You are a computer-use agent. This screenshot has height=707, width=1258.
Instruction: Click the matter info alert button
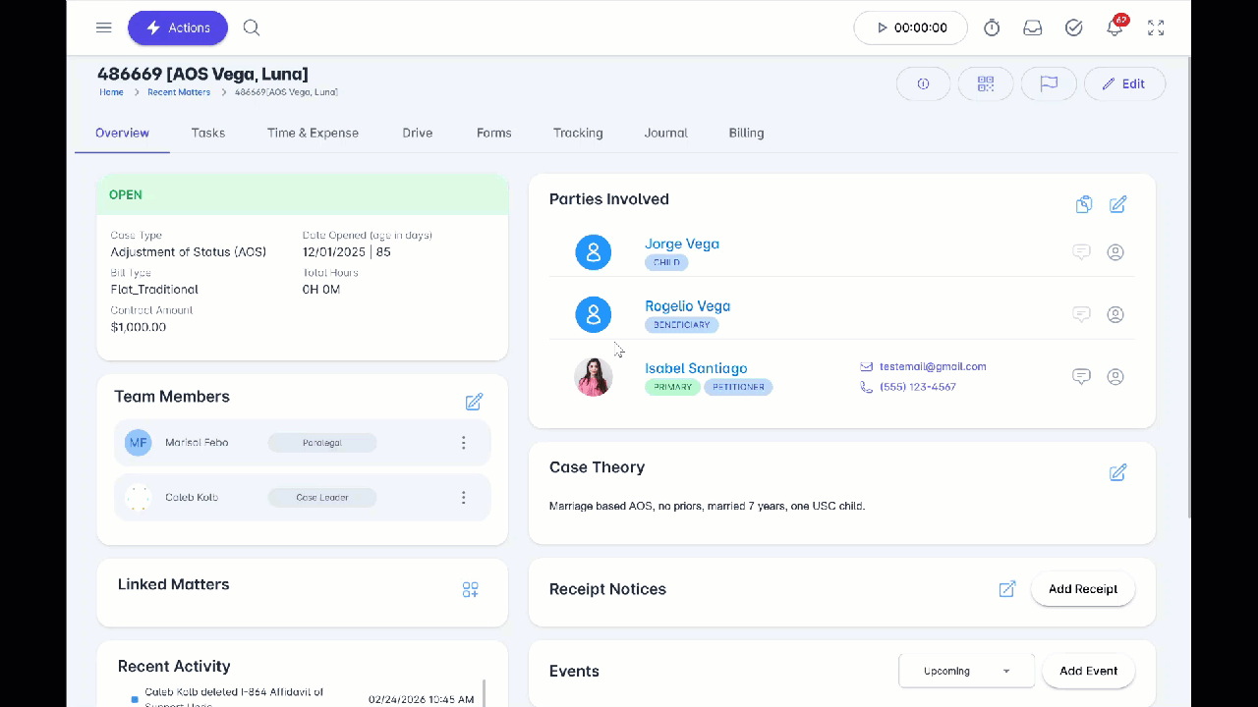[x=923, y=83]
